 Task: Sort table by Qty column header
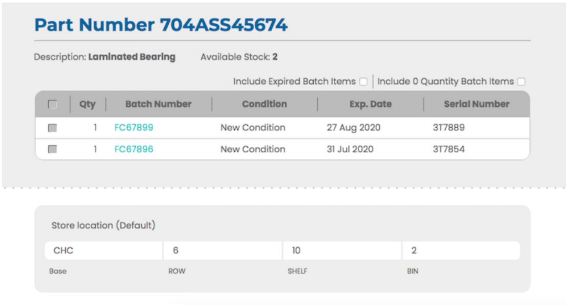(x=88, y=104)
